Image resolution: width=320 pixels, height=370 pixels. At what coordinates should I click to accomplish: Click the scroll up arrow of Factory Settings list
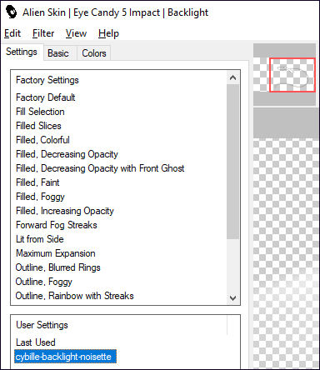tap(233, 77)
